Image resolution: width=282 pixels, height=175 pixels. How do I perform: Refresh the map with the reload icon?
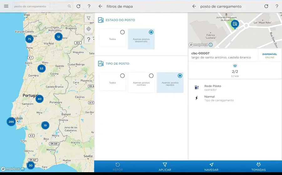78,6
